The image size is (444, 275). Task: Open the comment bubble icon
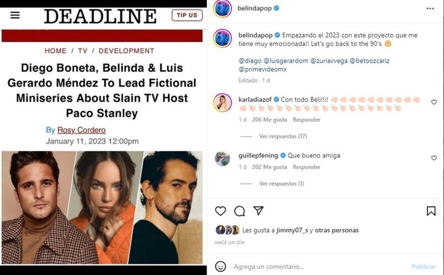point(240,211)
